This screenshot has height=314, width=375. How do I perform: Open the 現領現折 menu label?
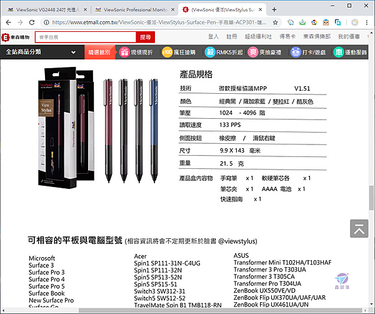tap(142, 52)
